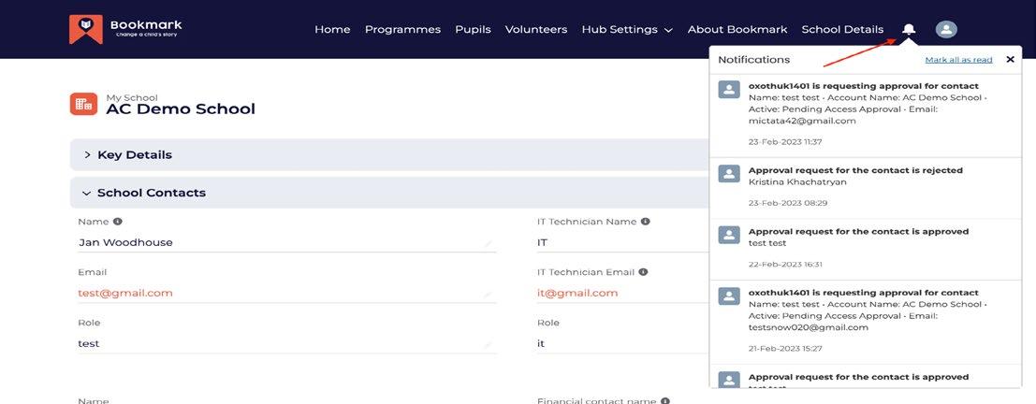Click info icon next to Name label

[117, 222]
